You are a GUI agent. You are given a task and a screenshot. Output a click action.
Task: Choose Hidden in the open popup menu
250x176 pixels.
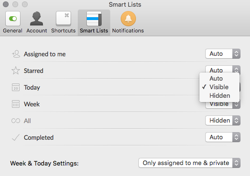click(x=219, y=96)
